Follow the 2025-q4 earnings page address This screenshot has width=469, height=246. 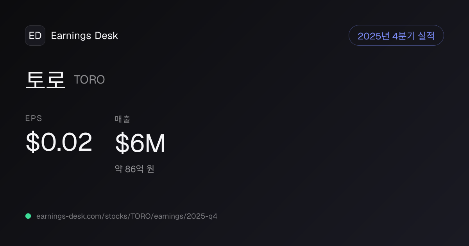(x=127, y=216)
